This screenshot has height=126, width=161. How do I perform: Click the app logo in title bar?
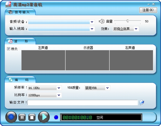tap(8, 5)
